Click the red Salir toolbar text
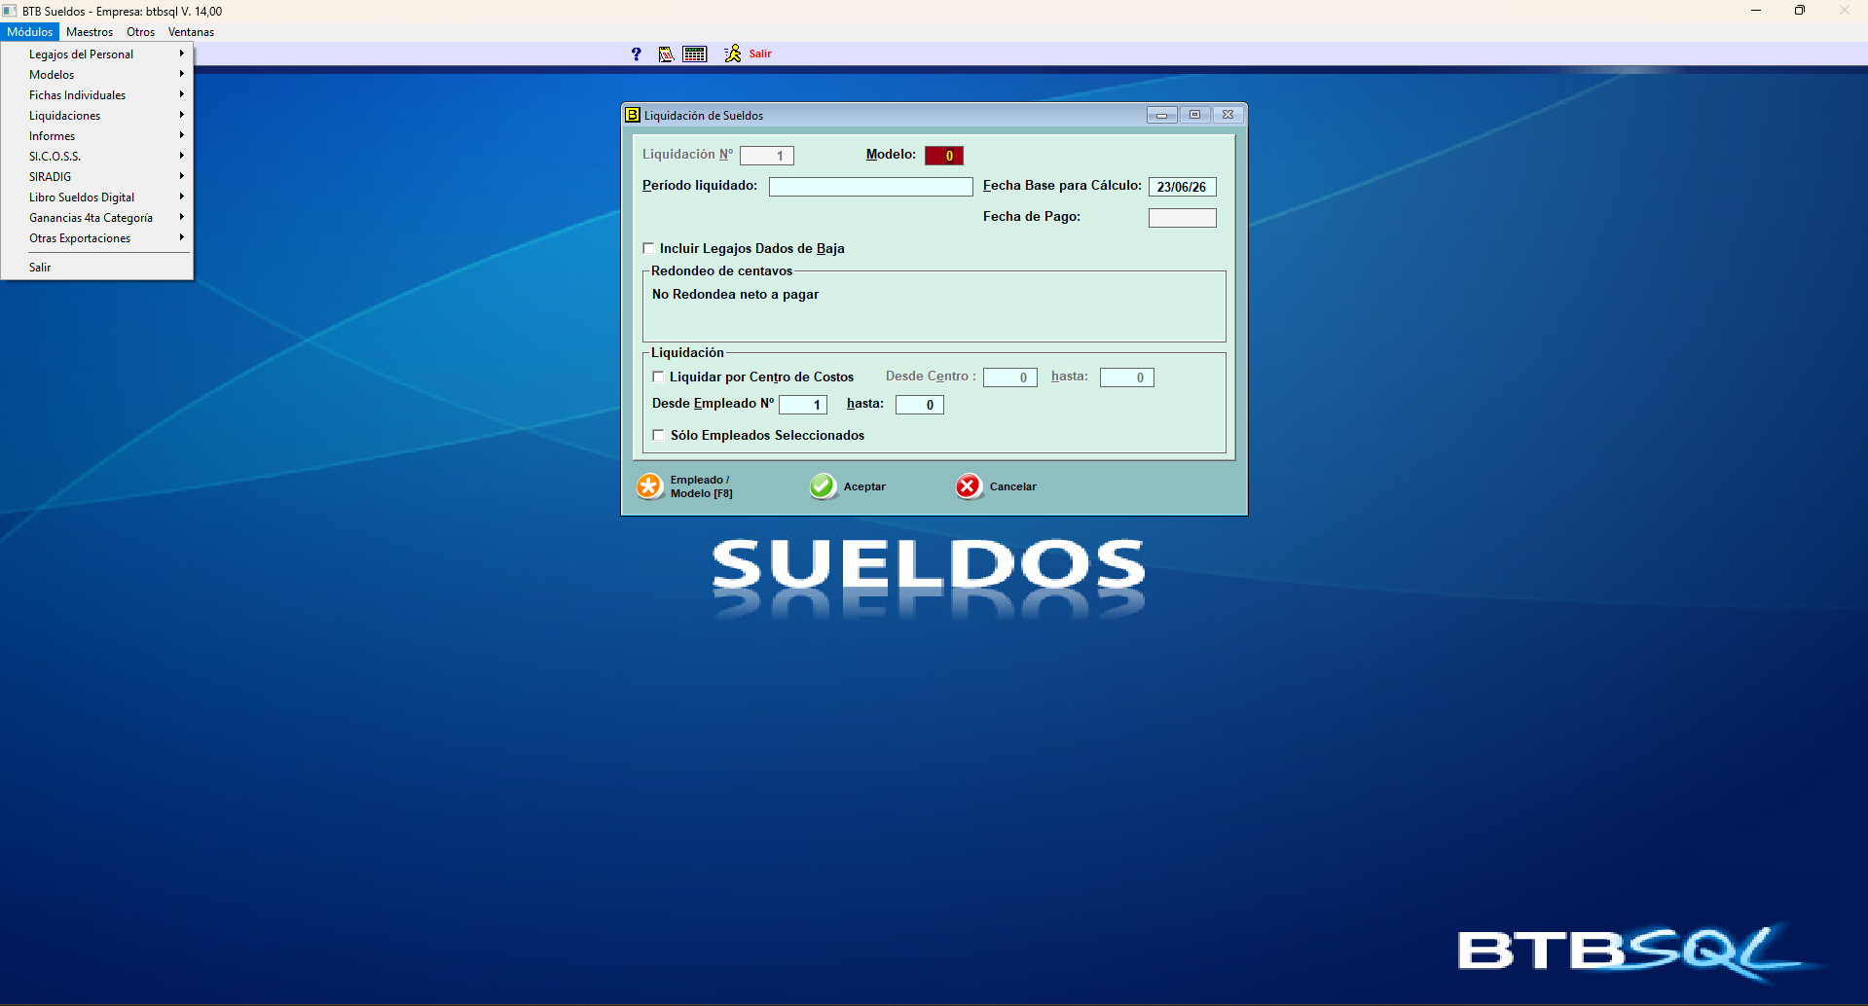Screen dimensions: 1868x1006 tap(760, 54)
